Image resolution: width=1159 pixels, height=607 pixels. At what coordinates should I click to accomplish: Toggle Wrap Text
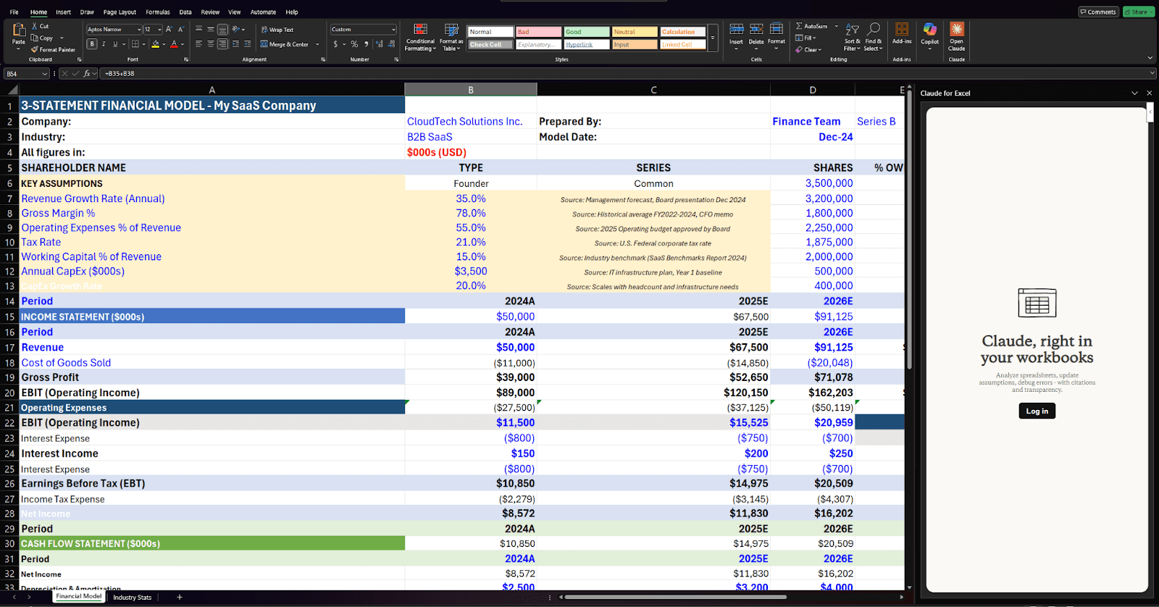tap(277, 30)
